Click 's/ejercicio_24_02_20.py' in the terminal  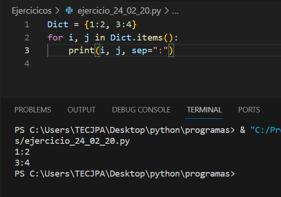click(72, 141)
